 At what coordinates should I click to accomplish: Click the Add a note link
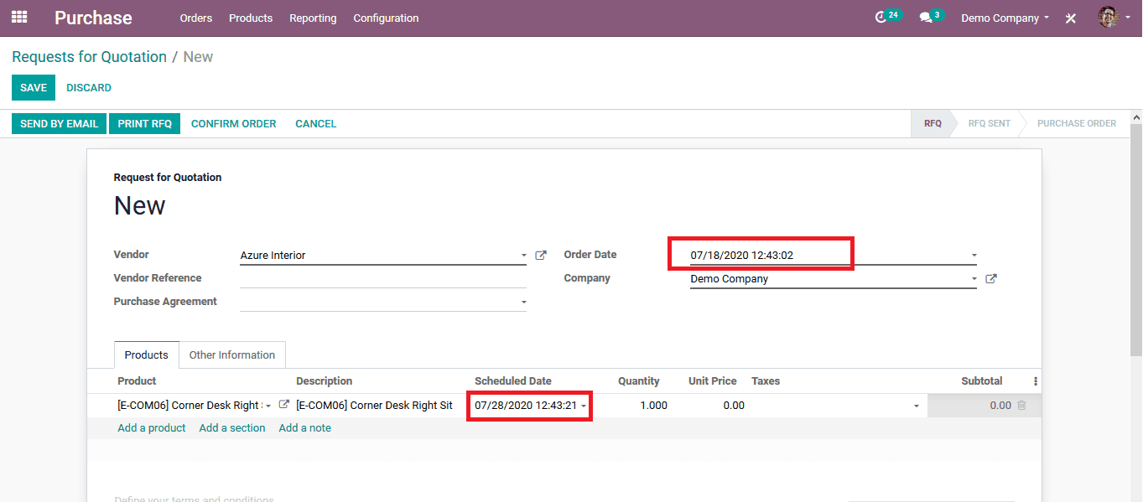pos(305,428)
